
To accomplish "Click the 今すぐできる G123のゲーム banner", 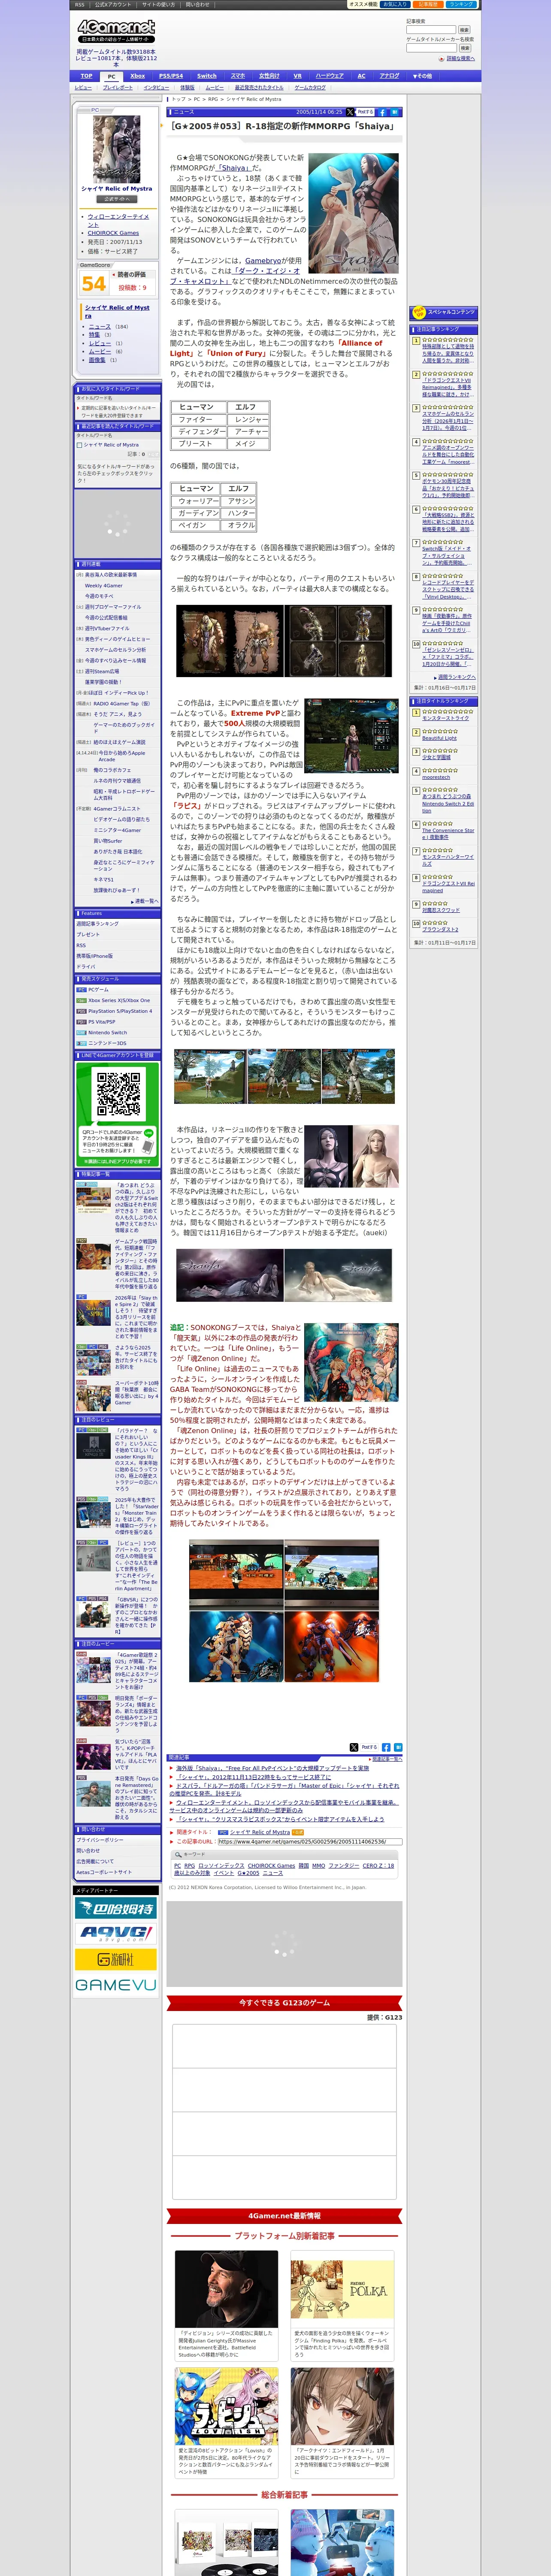I will pos(284,2002).
